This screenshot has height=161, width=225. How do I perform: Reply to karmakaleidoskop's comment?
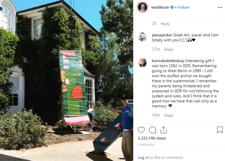[169, 115]
